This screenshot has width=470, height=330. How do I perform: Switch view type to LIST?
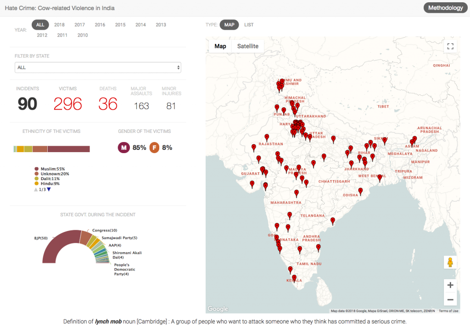point(249,25)
